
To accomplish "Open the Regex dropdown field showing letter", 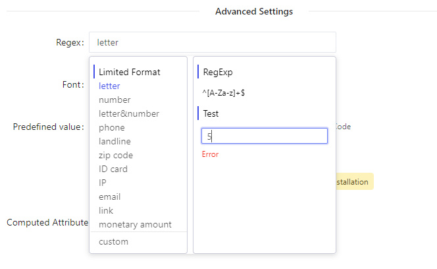I will click(x=213, y=42).
